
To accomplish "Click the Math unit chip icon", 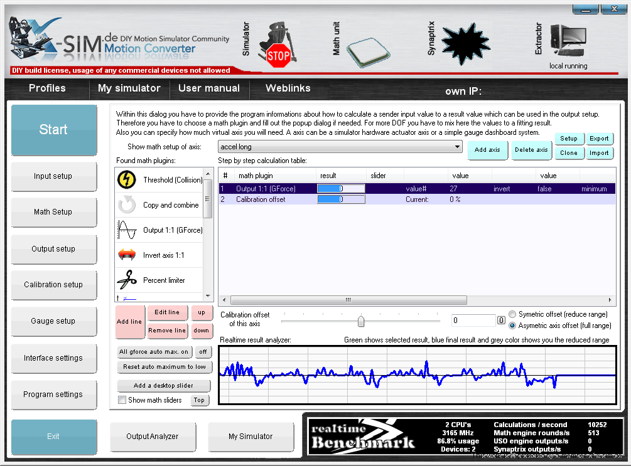I will [x=369, y=50].
